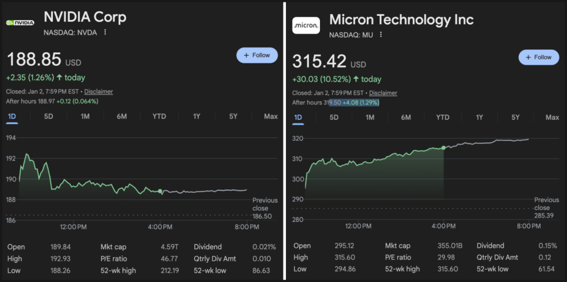Click the 4:00 PM closing dot on NVIDIA chart
Viewport: 567px width, 282px height.
160,191
